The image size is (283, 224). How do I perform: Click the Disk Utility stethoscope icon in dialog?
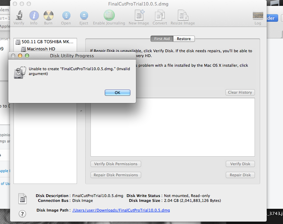[x=20, y=72]
